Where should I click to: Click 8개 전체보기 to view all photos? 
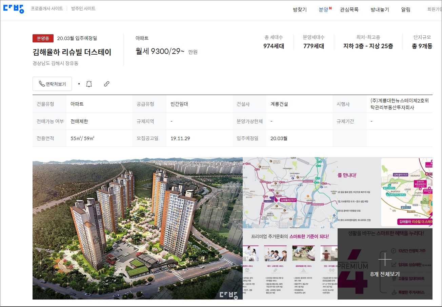tap(385, 274)
